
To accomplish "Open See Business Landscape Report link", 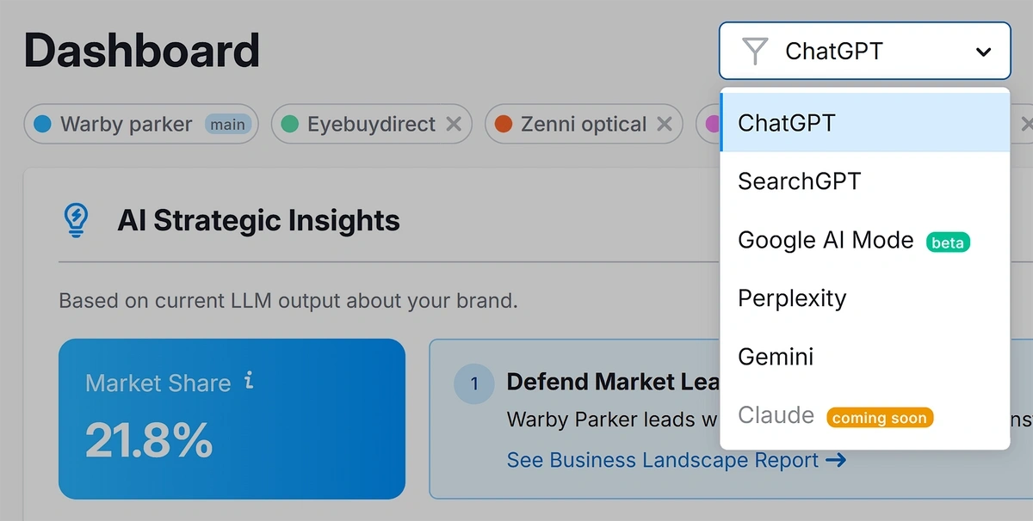I will (x=676, y=460).
